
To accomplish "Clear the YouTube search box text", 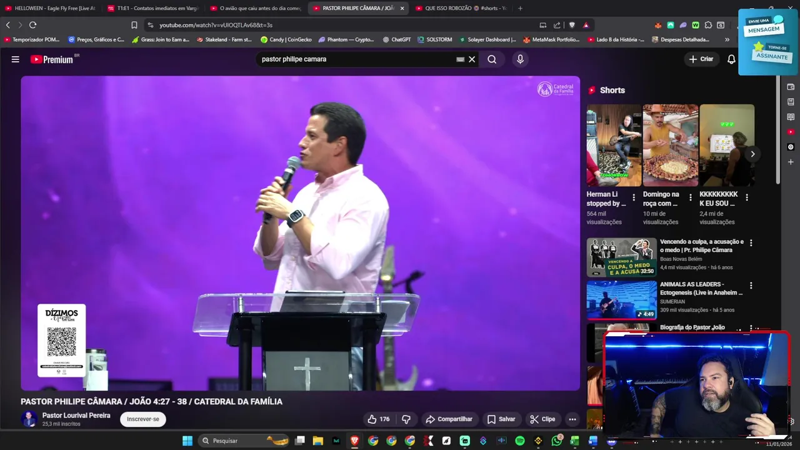I will [x=472, y=59].
